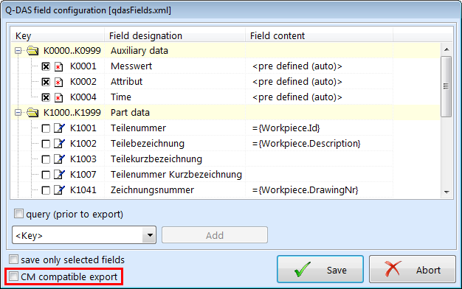Click the vertical scrollbar thumb
This screenshot has width=462, height=289.
pos(447,86)
